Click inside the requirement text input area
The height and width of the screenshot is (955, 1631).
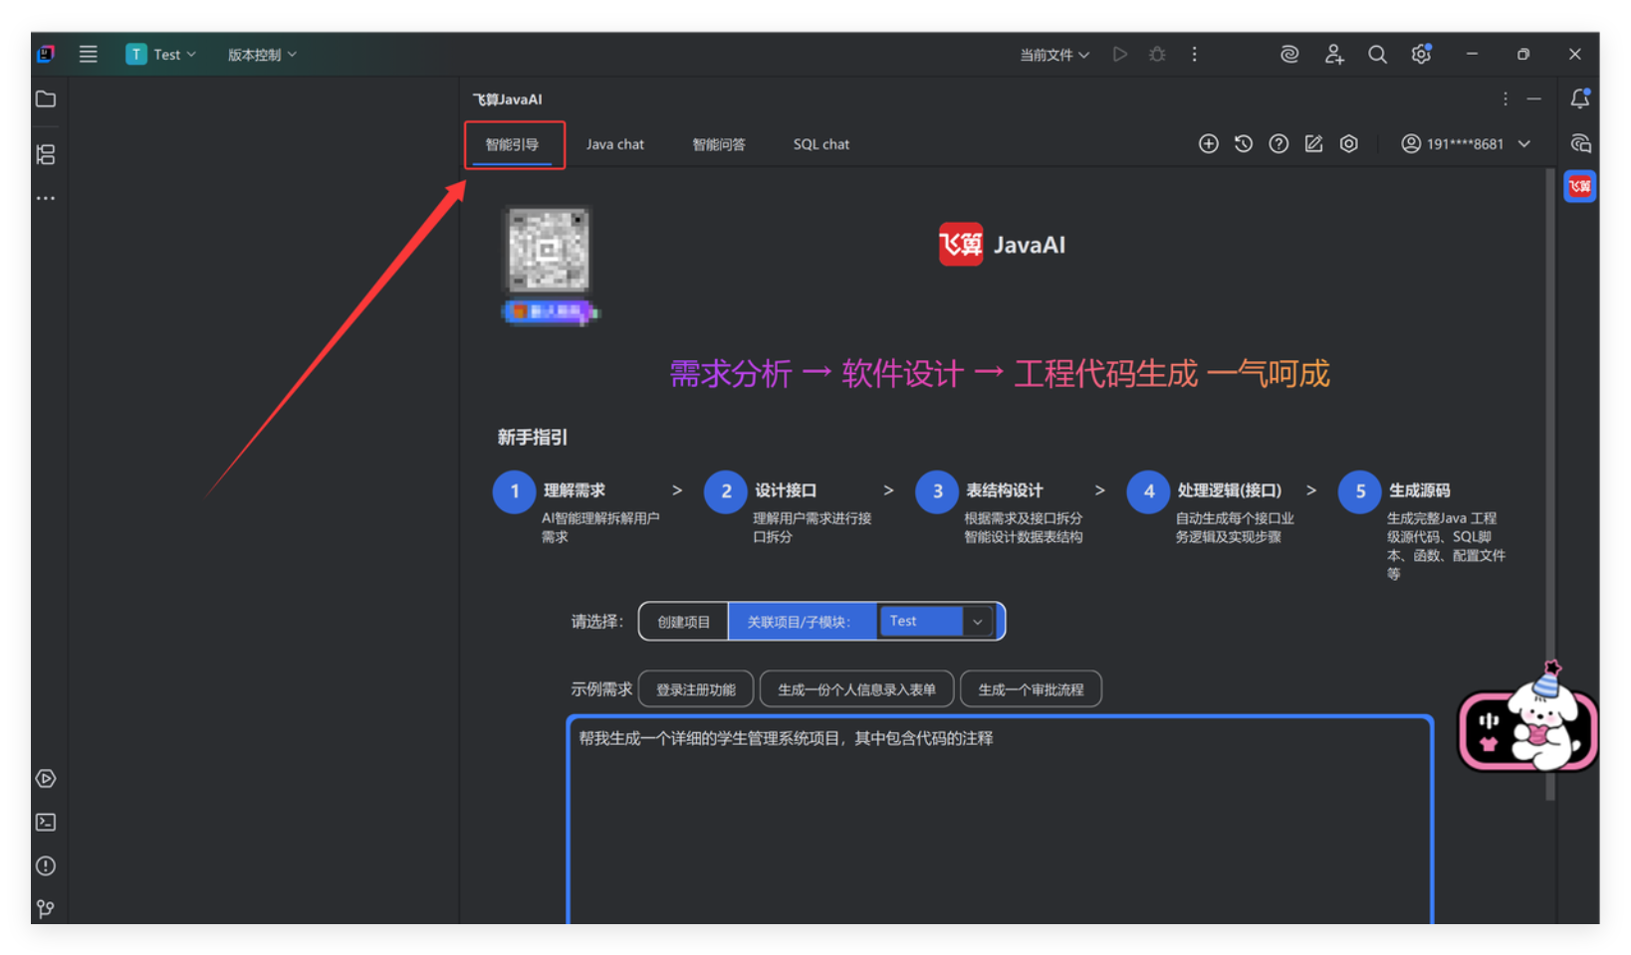coord(1000,826)
